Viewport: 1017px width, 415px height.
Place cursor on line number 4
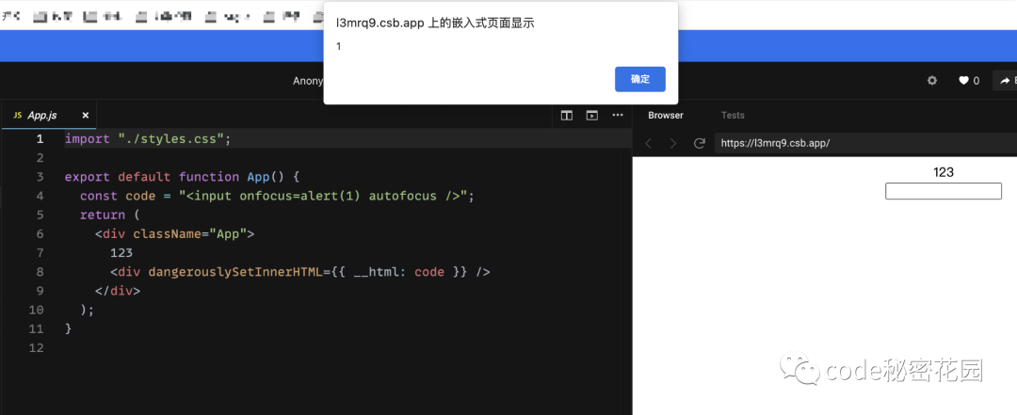[x=40, y=196]
